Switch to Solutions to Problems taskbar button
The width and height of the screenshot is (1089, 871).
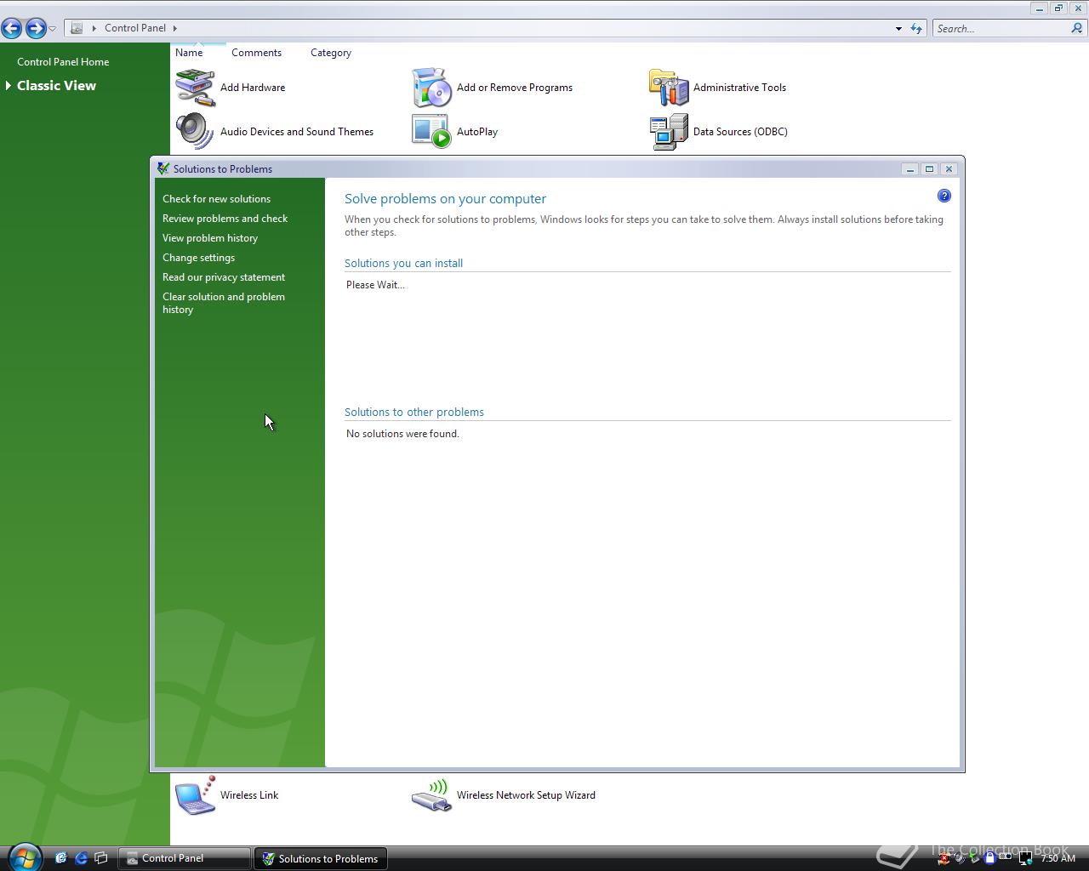(x=321, y=858)
